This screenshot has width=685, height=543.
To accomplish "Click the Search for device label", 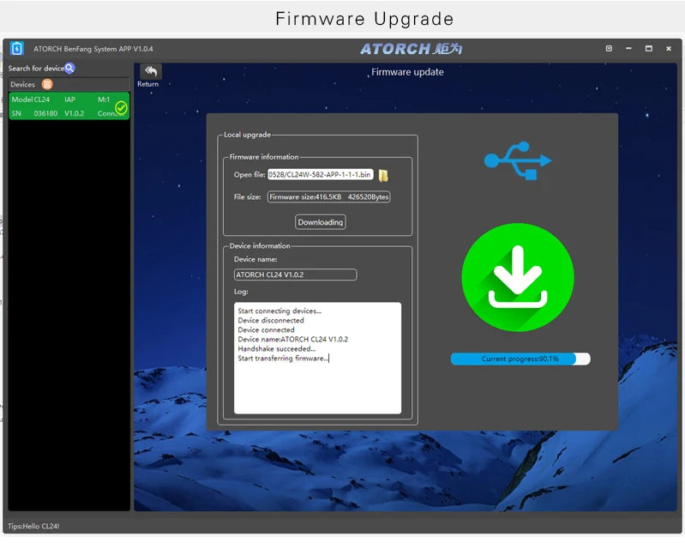I will point(36,69).
